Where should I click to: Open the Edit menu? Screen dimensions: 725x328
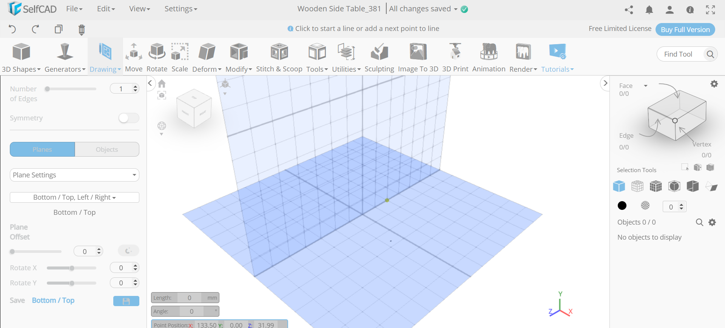(x=106, y=9)
